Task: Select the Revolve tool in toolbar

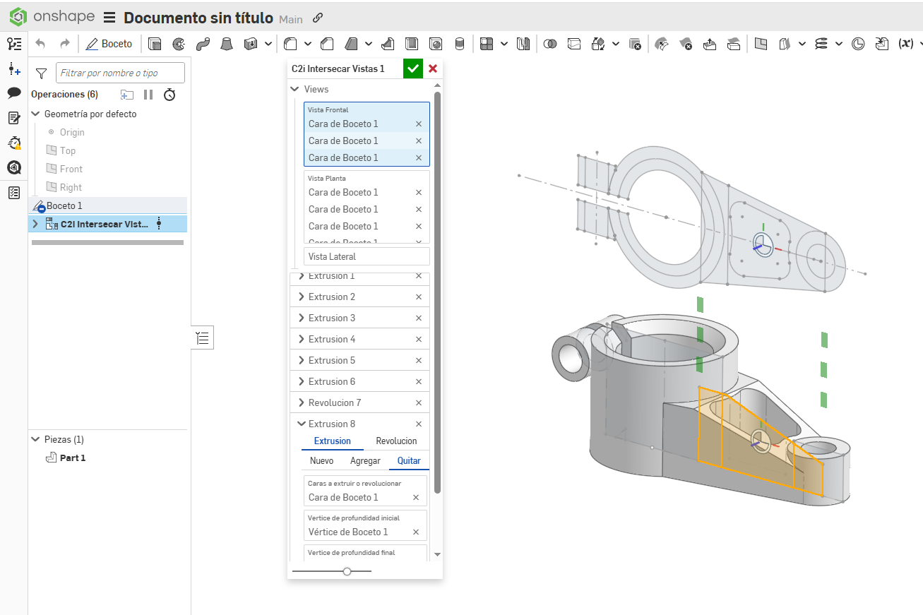Action: pyautogui.click(x=179, y=44)
